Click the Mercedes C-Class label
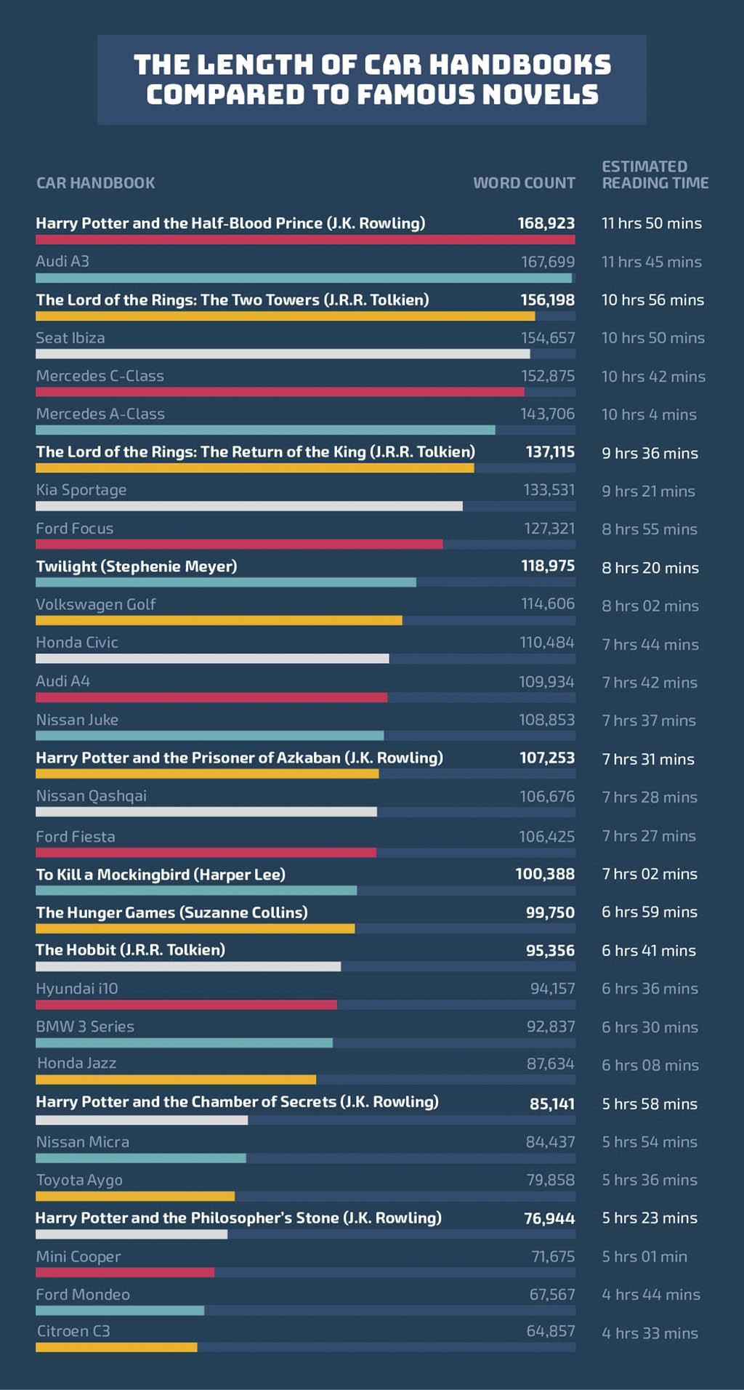744x1390 pixels. [100, 376]
